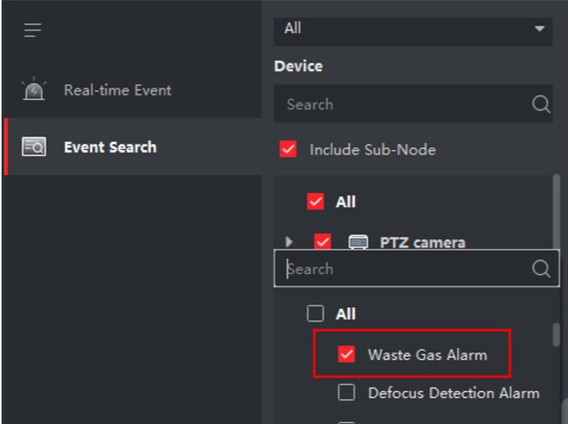The width and height of the screenshot is (568, 424).
Task: Expand the PTZ camera tree node
Action: (288, 242)
